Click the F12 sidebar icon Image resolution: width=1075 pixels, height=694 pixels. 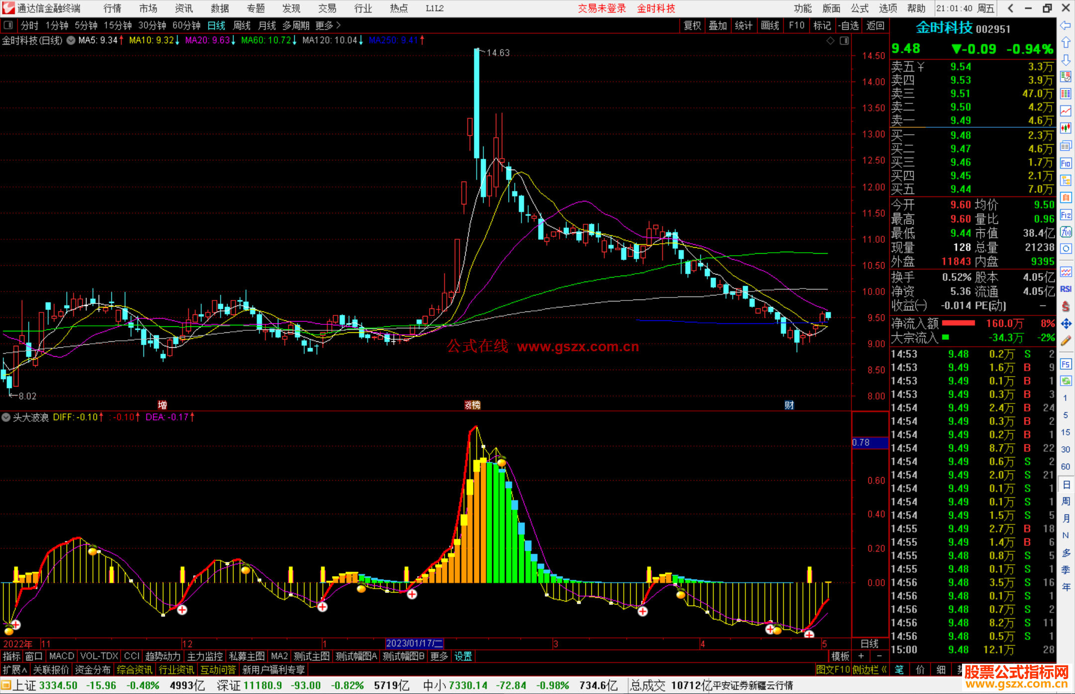point(1066,215)
